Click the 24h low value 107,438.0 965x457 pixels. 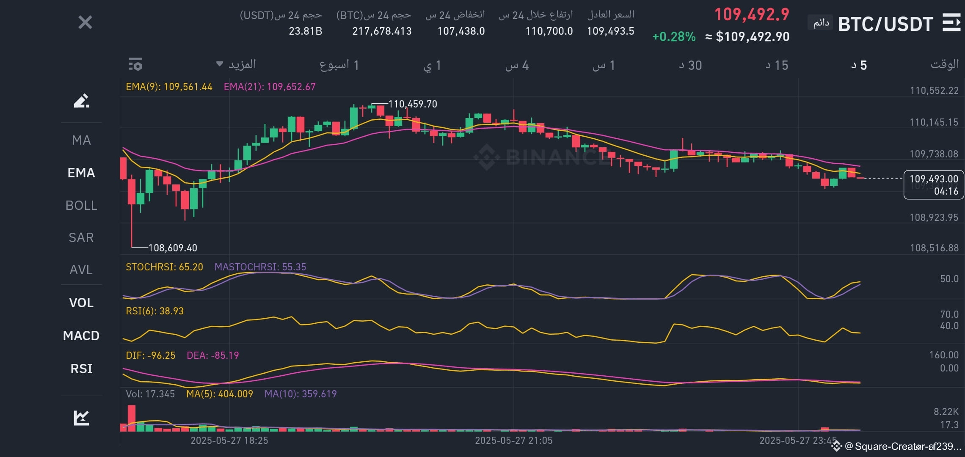461,31
